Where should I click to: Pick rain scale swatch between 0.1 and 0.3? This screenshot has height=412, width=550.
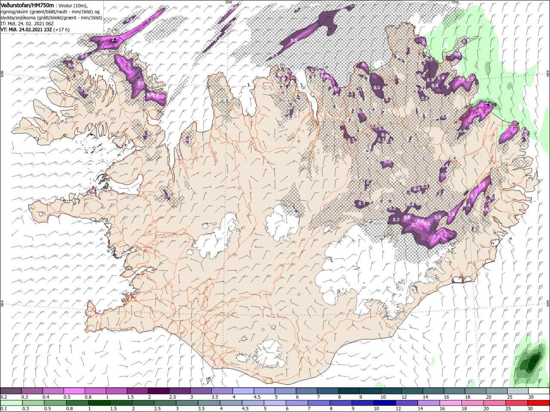(x=12, y=403)
